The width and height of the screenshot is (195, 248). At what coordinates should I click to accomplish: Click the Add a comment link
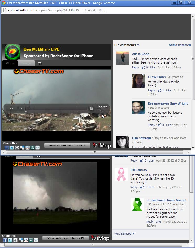pyautogui.click(x=180, y=45)
